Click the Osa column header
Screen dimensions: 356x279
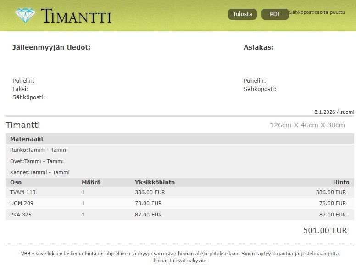click(x=16, y=182)
